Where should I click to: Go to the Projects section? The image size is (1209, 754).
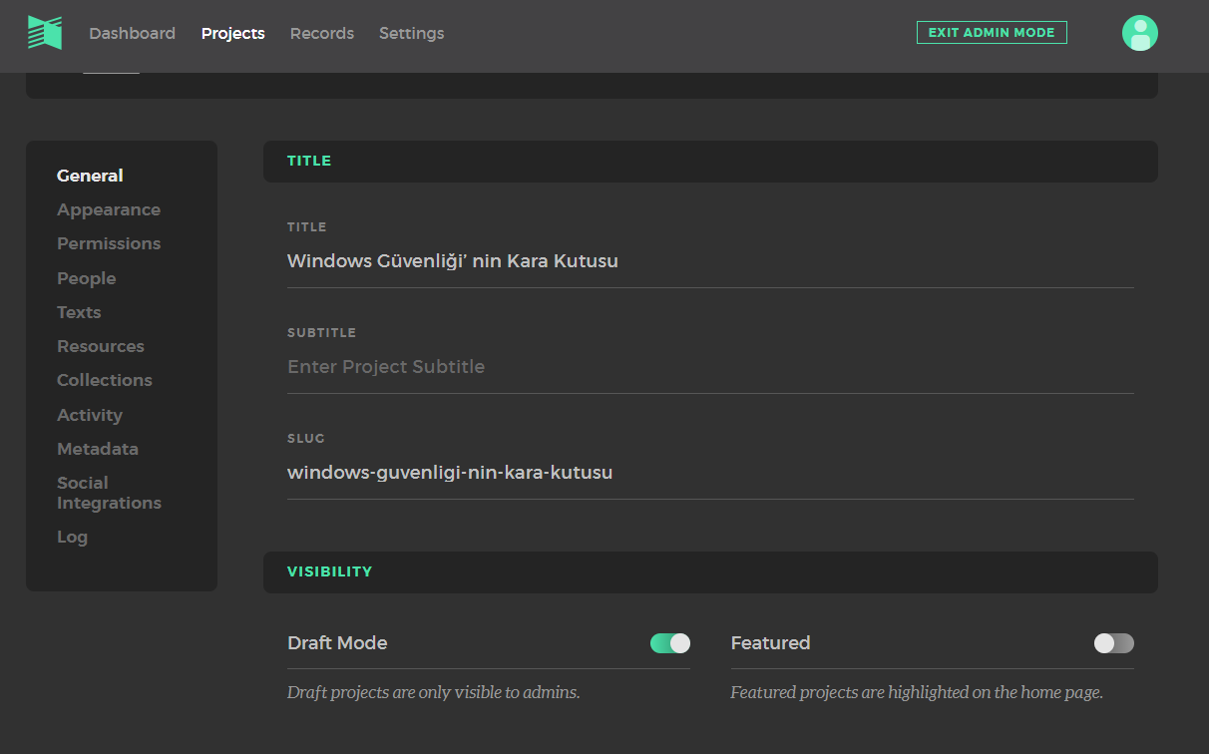pos(232,33)
